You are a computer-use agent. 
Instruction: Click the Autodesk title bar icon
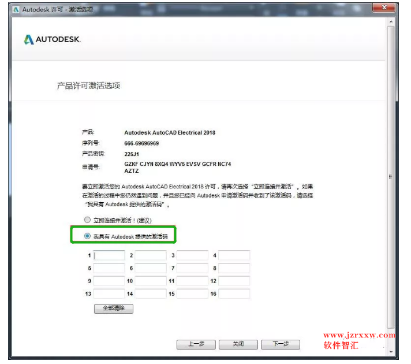(16, 10)
